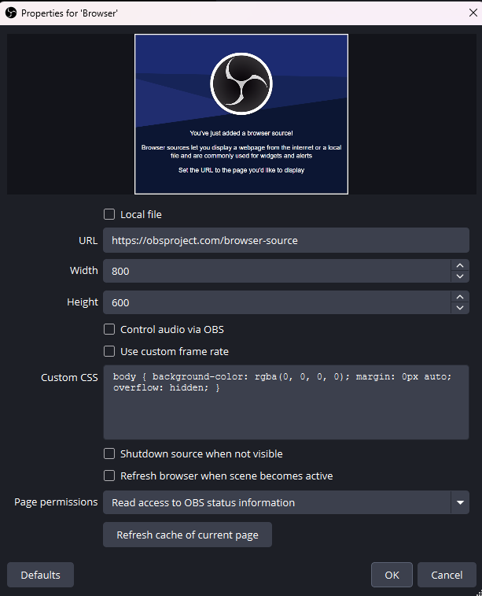
Task: Enable Refresh browser when scene becomes active
Action: 110,476
